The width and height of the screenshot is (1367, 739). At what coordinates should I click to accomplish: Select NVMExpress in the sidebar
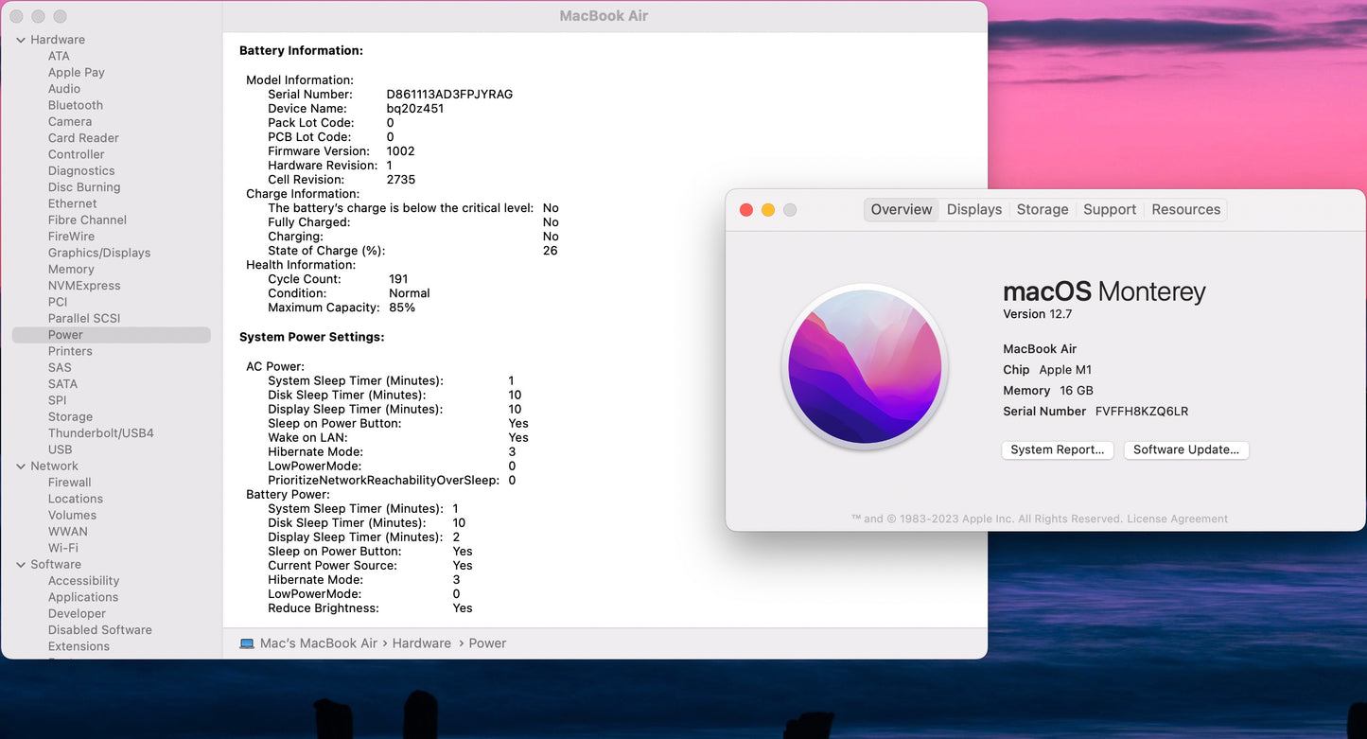[x=84, y=286]
